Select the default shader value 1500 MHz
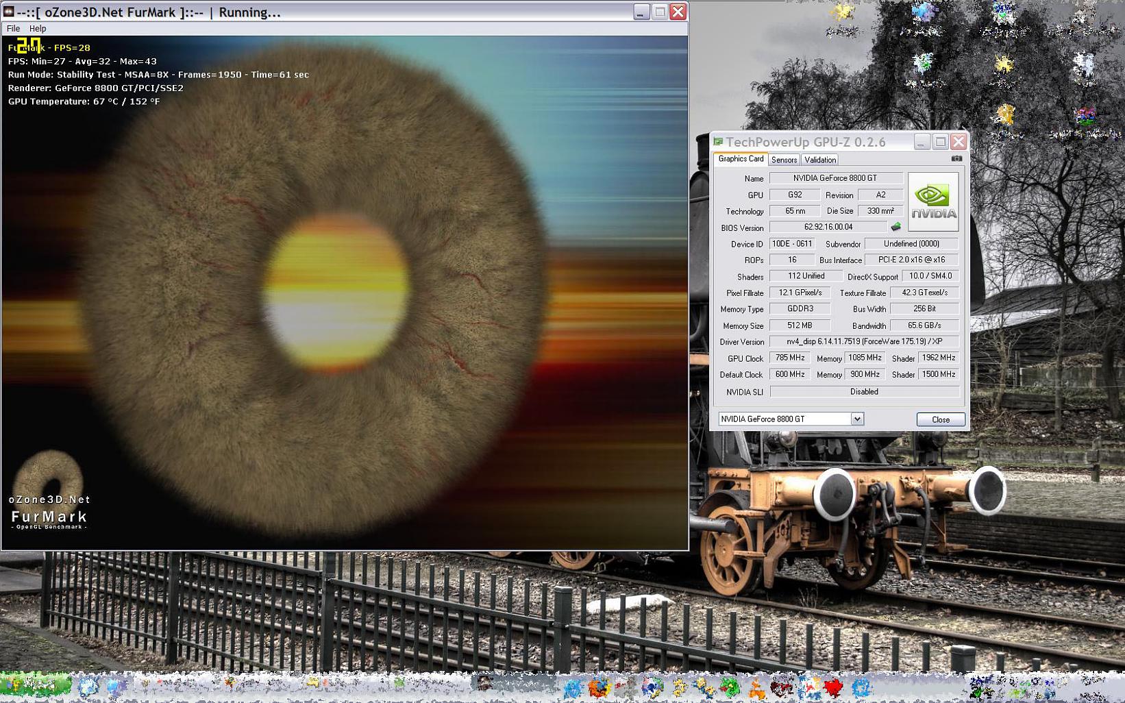The height and width of the screenshot is (703, 1125). coord(939,374)
